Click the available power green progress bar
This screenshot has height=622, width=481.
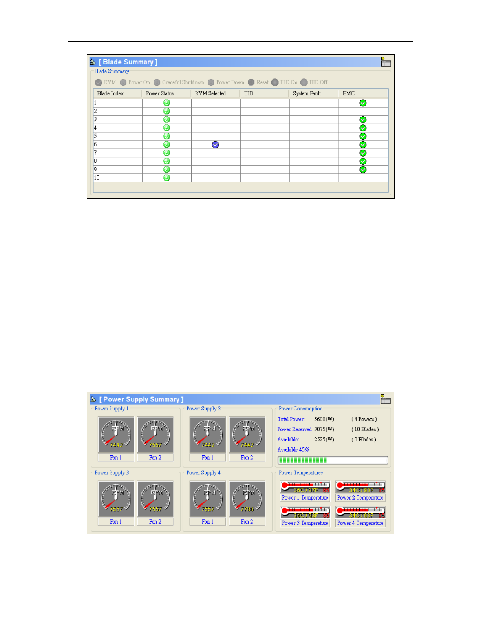pos(333,460)
